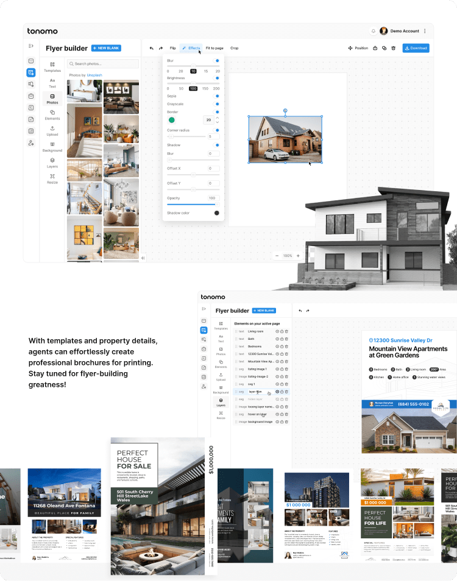Delete the Living room layer with its trash icon

click(x=286, y=331)
